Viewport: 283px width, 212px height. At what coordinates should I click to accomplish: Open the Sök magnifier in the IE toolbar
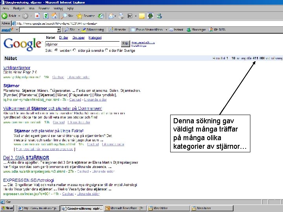click(x=67, y=16)
